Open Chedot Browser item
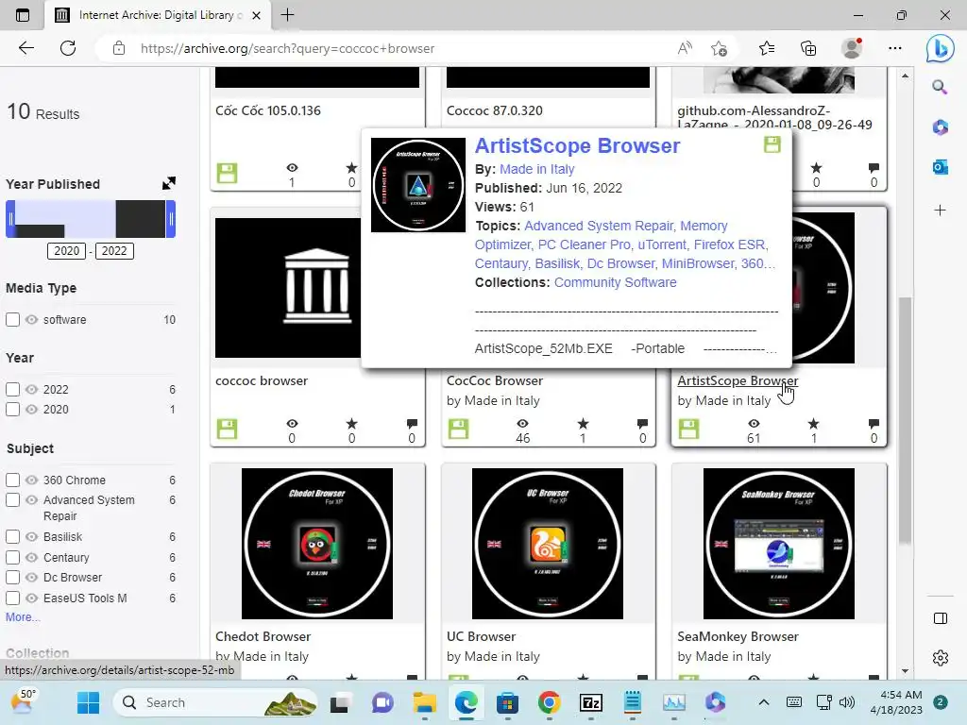This screenshot has height=725, width=967. point(263,636)
